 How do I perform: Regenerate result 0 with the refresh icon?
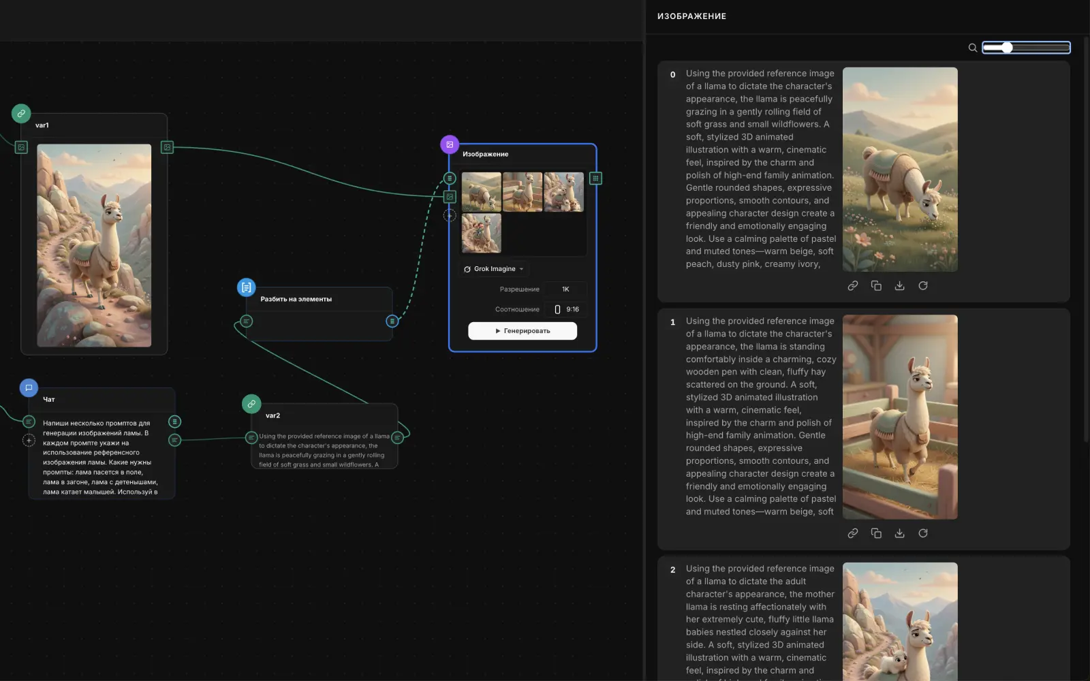pyautogui.click(x=923, y=286)
